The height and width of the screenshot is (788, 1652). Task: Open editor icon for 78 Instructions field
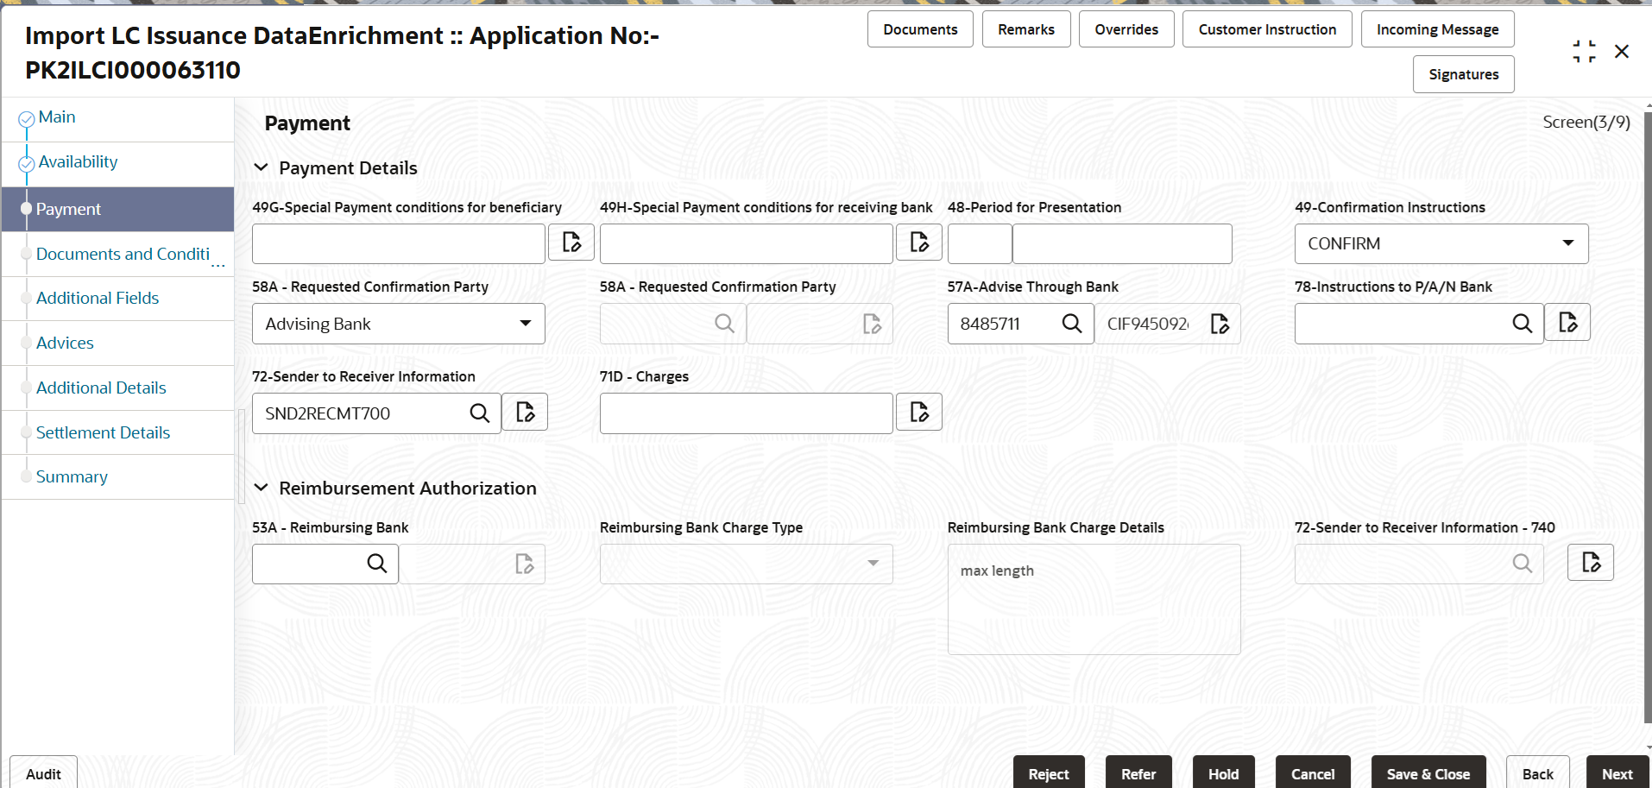[x=1567, y=322]
